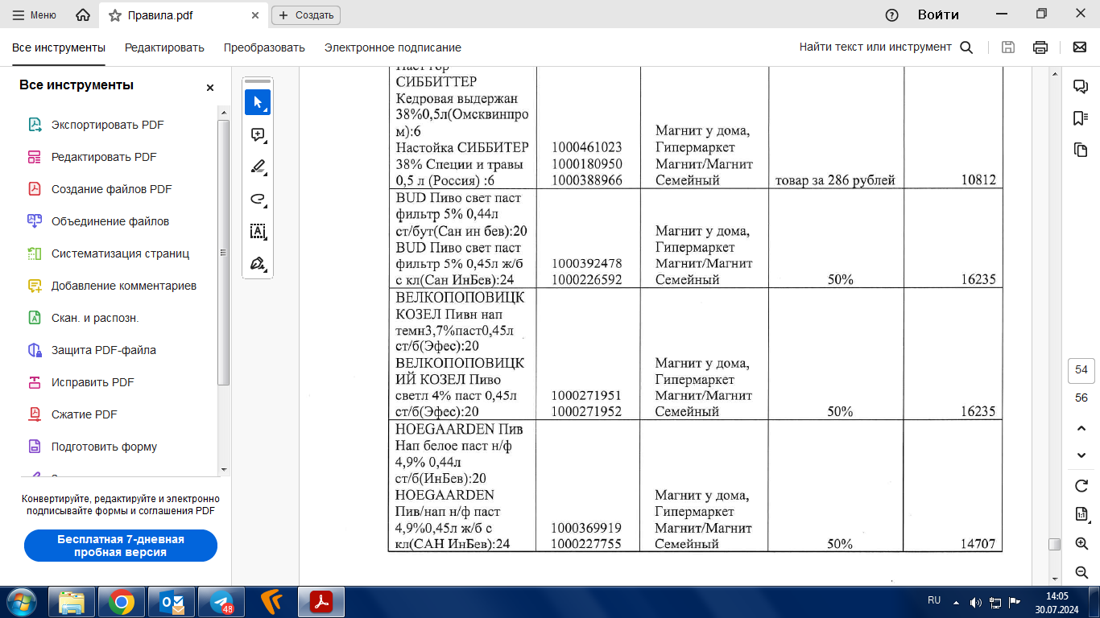This screenshot has width=1100, height=618.
Task: Open the Систематизация страниц tool
Action: pyautogui.click(x=120, y=253)
